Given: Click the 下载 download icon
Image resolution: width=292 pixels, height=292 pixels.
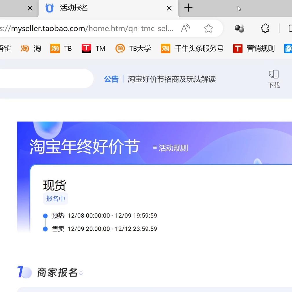Looking at the screenshot, I should [274, 79].
